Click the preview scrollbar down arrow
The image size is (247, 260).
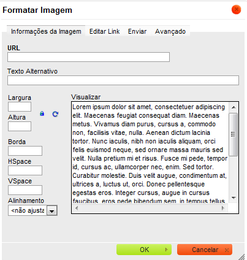234,197
